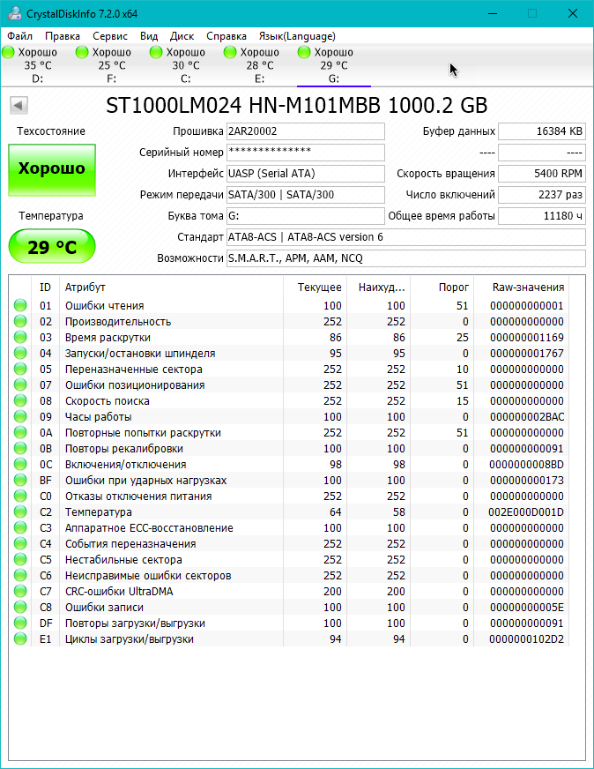Select disk G: at 29 °C
The image size is (594, 769).
point(334,65)
